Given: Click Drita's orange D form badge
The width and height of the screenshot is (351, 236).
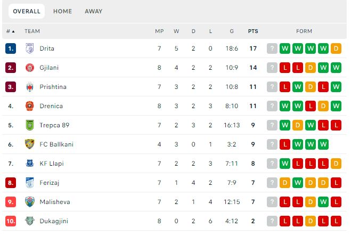Looking at the screenshot, I should [x=336, y=48].
